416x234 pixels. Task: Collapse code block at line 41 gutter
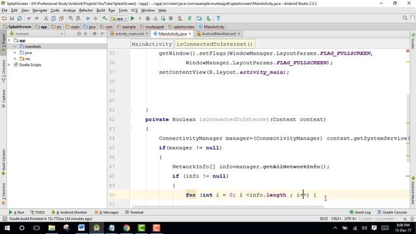[x=129, y=110]
